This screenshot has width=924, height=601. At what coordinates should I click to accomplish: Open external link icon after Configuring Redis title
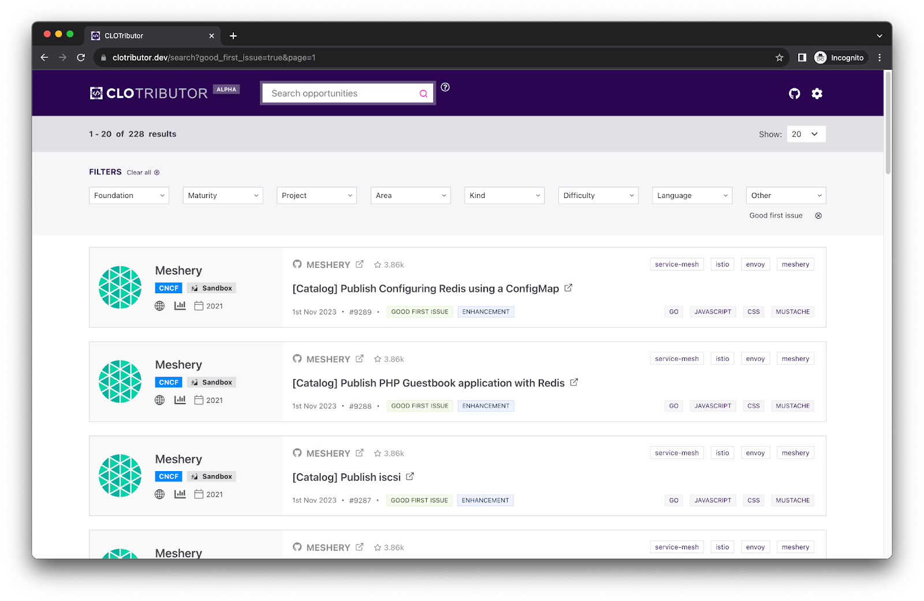(x=568, y=288)
